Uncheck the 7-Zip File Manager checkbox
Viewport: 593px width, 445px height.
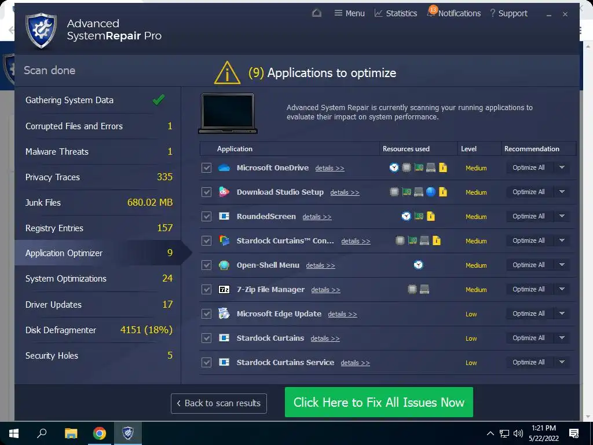pos(207,290)
